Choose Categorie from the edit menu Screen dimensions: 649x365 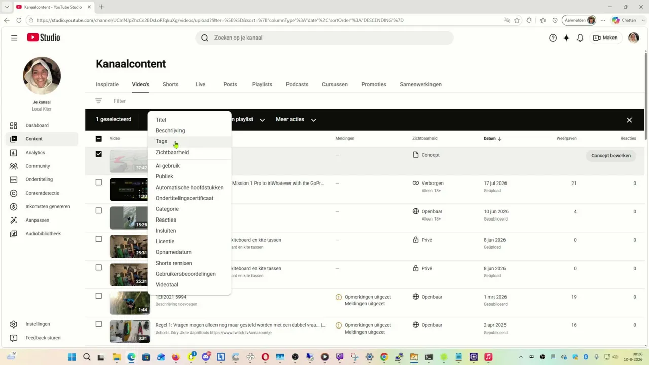click(x=189, y=209)
